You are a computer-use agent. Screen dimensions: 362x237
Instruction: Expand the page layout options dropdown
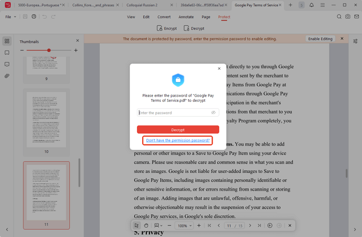point(158,226)
